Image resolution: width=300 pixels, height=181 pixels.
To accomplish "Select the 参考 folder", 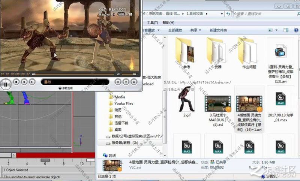I will pos(186,53).
